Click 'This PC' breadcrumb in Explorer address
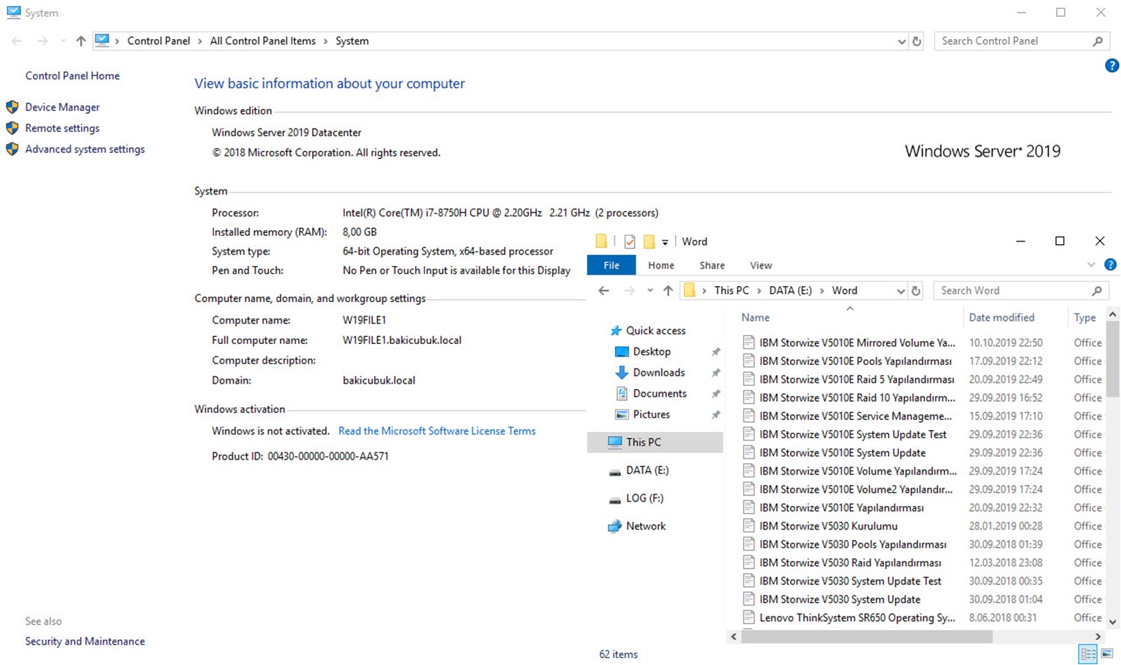This screenshot has height=665, width=1121. click(x=732, y=290)
